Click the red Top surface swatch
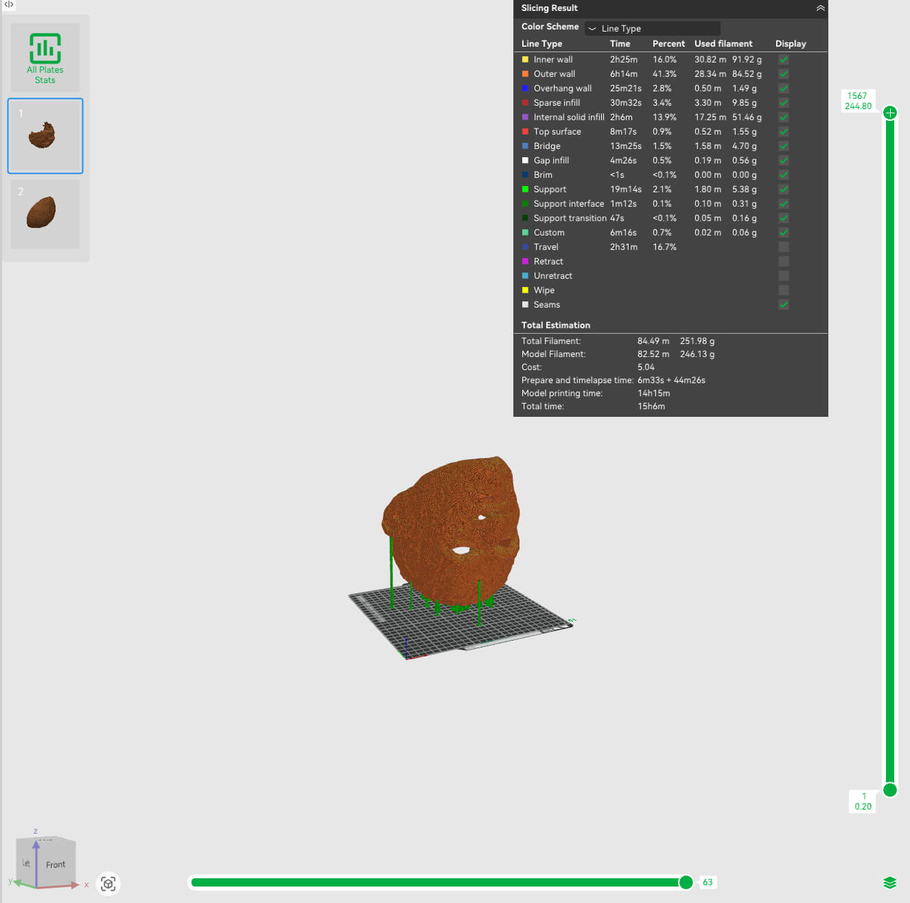The width and height of the screenshot is (910, 903). [525, 132]
